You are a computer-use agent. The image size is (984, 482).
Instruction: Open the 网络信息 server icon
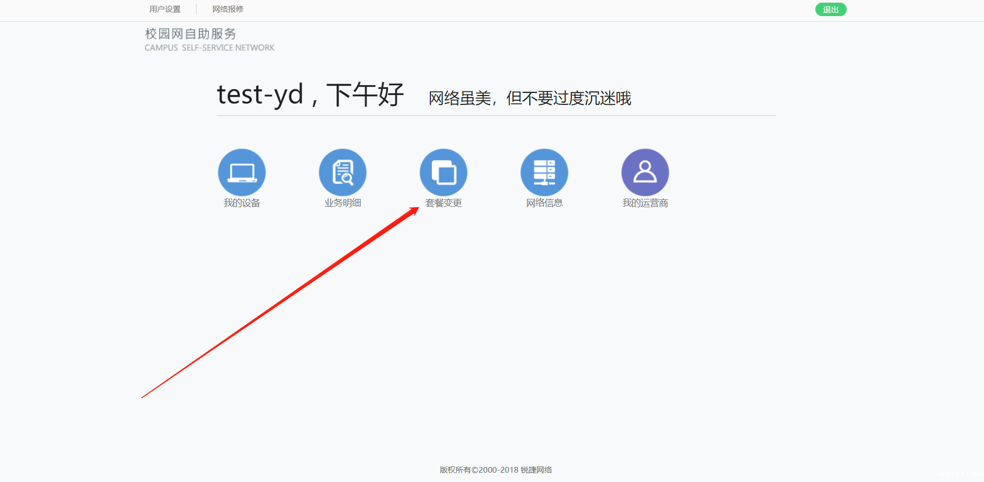(x=544, y=172)
